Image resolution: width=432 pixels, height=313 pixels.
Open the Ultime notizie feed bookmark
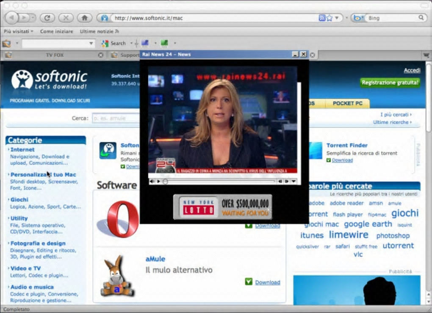point(99,31)
